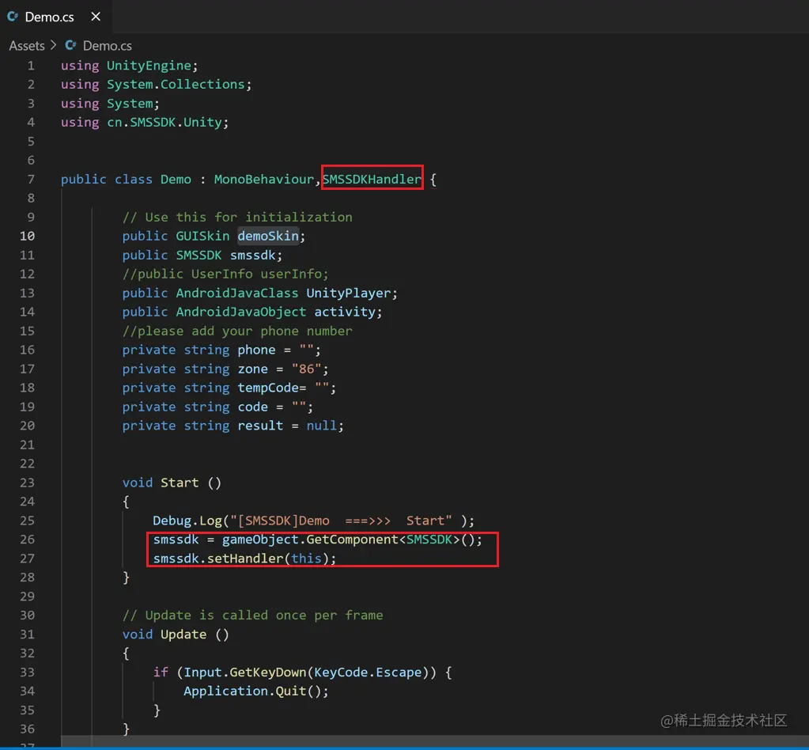
Task: Click the 'smssdk' field on line 11
Action: pyautogui.click(x=253, y=255)
